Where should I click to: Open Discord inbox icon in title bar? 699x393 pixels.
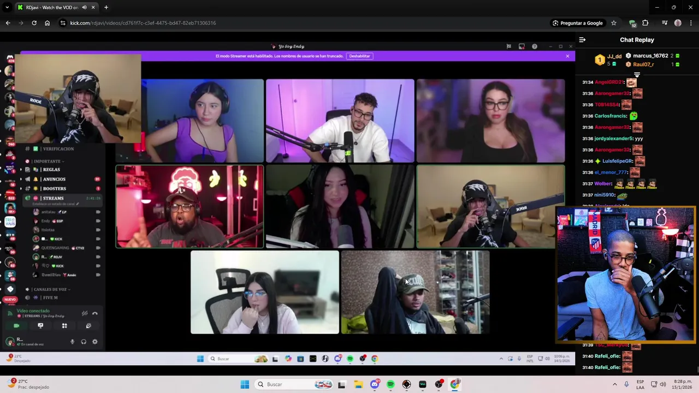522,46
